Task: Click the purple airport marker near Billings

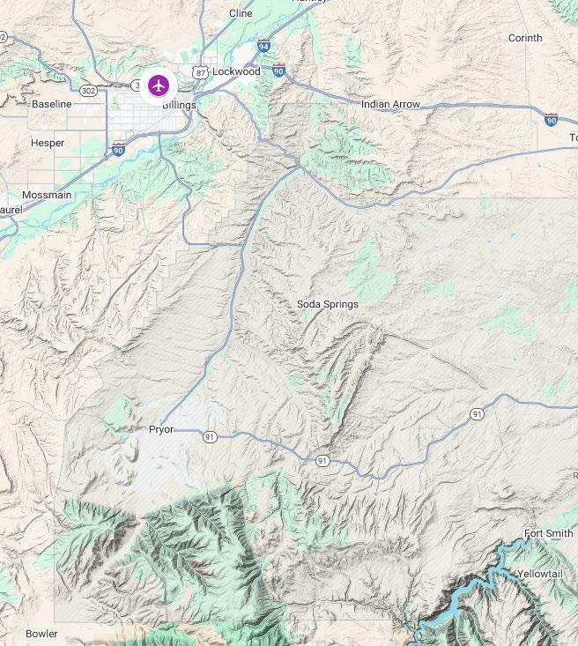Action: 159,86
